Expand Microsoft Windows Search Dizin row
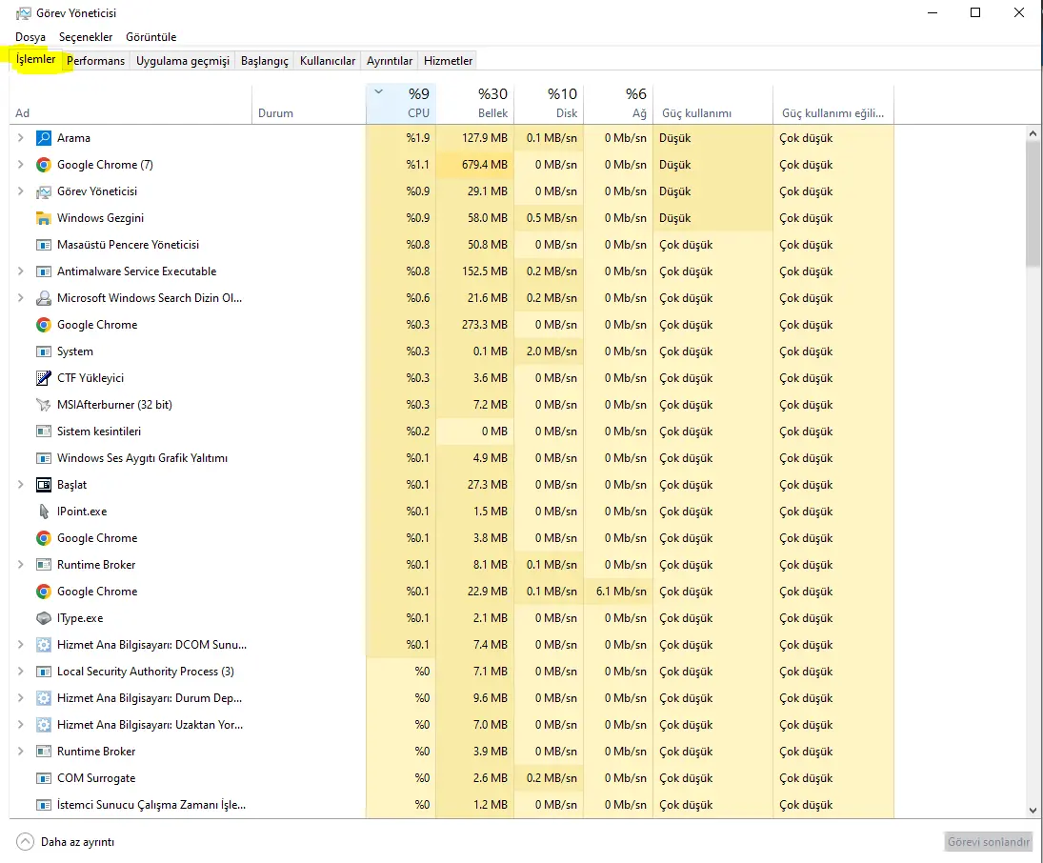This screenshot has height=863, width=1043. 21,298
